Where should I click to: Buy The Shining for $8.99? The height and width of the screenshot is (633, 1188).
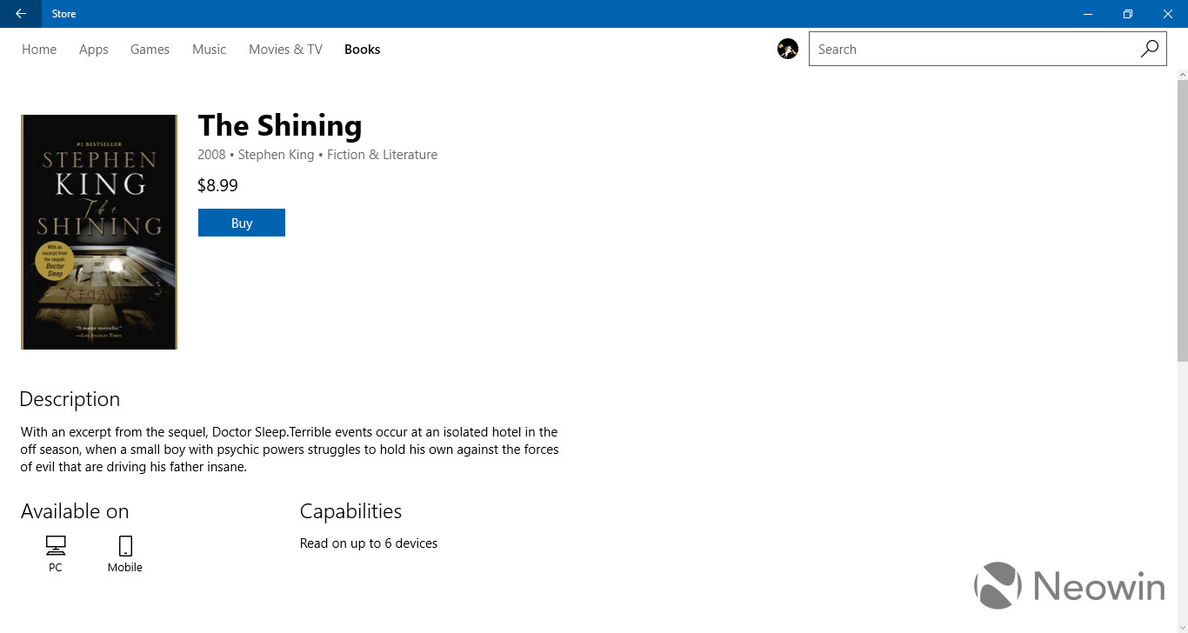[x=241, y=223]
